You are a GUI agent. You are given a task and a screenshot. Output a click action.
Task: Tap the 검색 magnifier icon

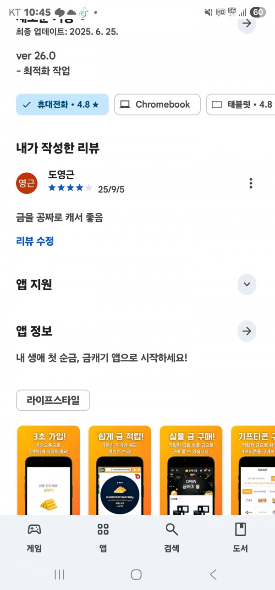click(x=172, y=530)
